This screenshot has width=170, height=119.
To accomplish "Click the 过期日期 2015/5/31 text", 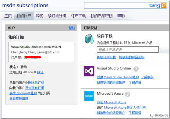I will pyautogui.click(x=23, y=72).
